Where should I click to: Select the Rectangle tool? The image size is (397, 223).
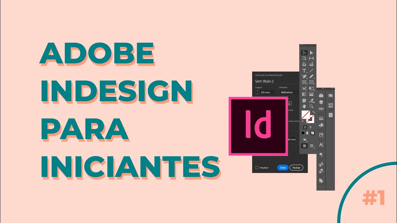coord(311,82)
